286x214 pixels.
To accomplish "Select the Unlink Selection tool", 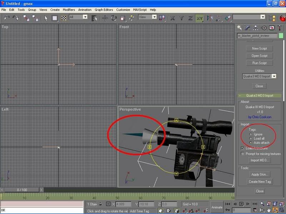I will coord(35,18).
